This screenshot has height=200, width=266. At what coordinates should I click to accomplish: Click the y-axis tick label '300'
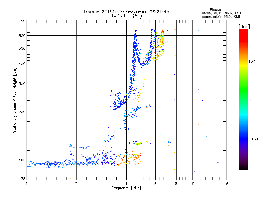pos(22,84)
